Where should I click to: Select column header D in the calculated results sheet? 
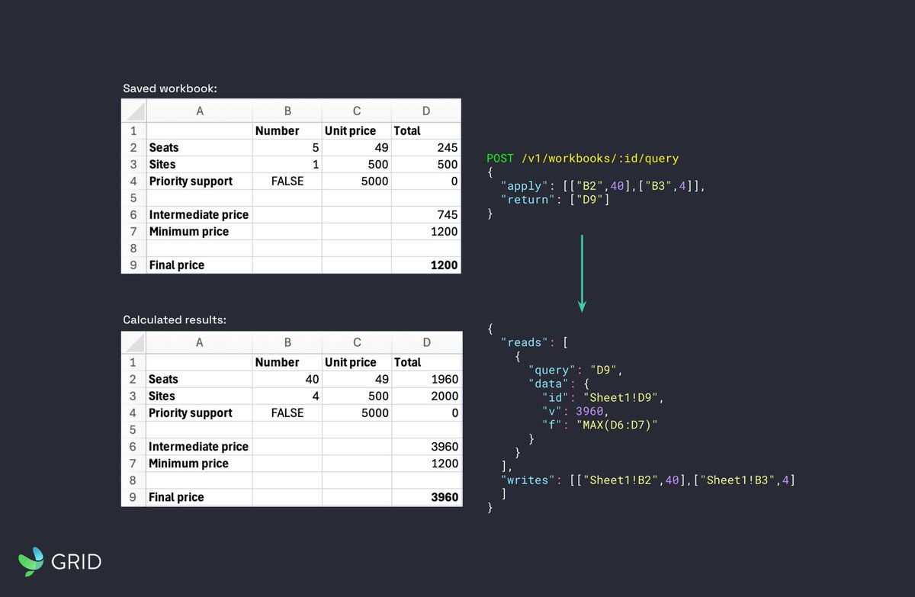pyautogui.click(x=425, y=342)
